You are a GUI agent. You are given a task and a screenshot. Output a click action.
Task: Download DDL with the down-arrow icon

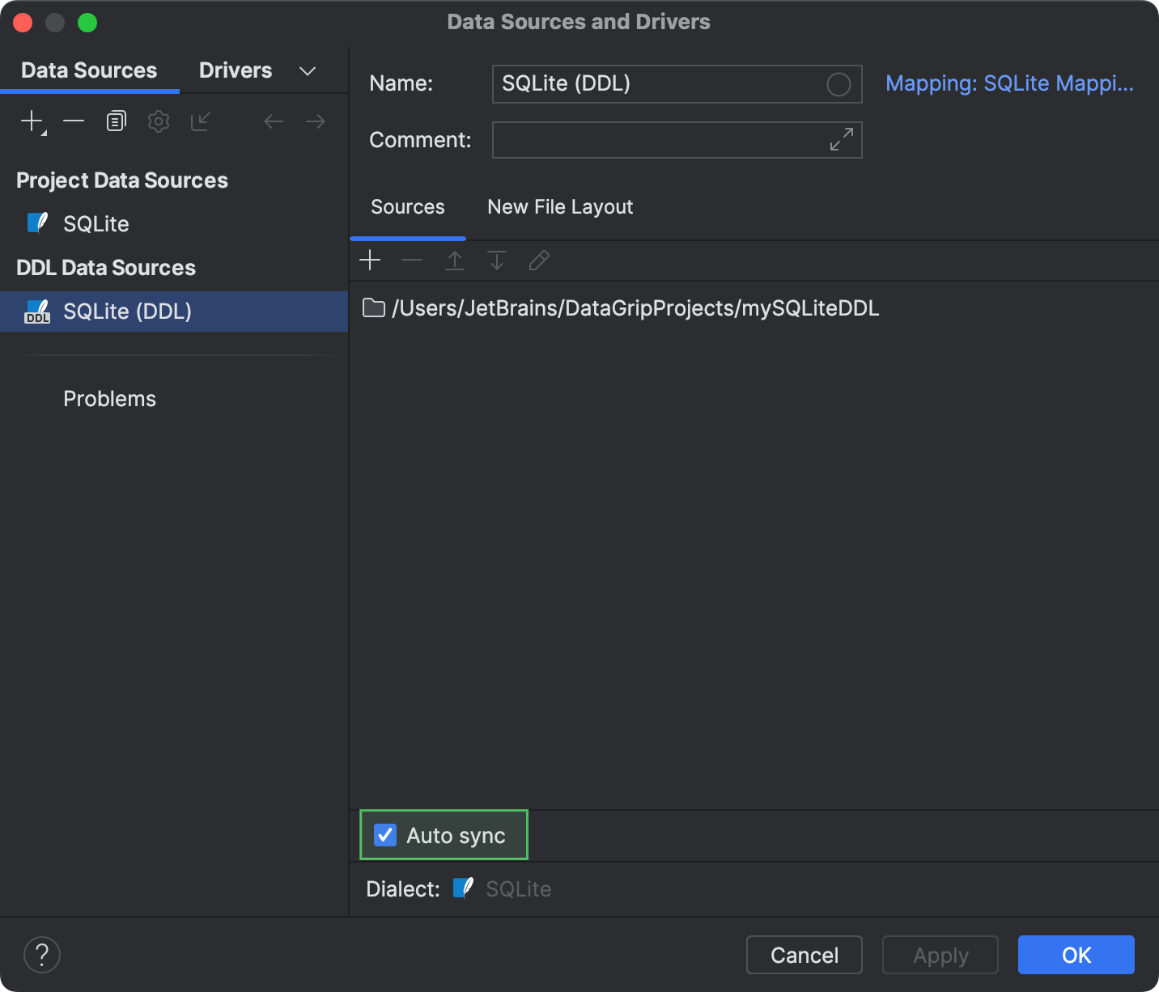coord(496,260)
